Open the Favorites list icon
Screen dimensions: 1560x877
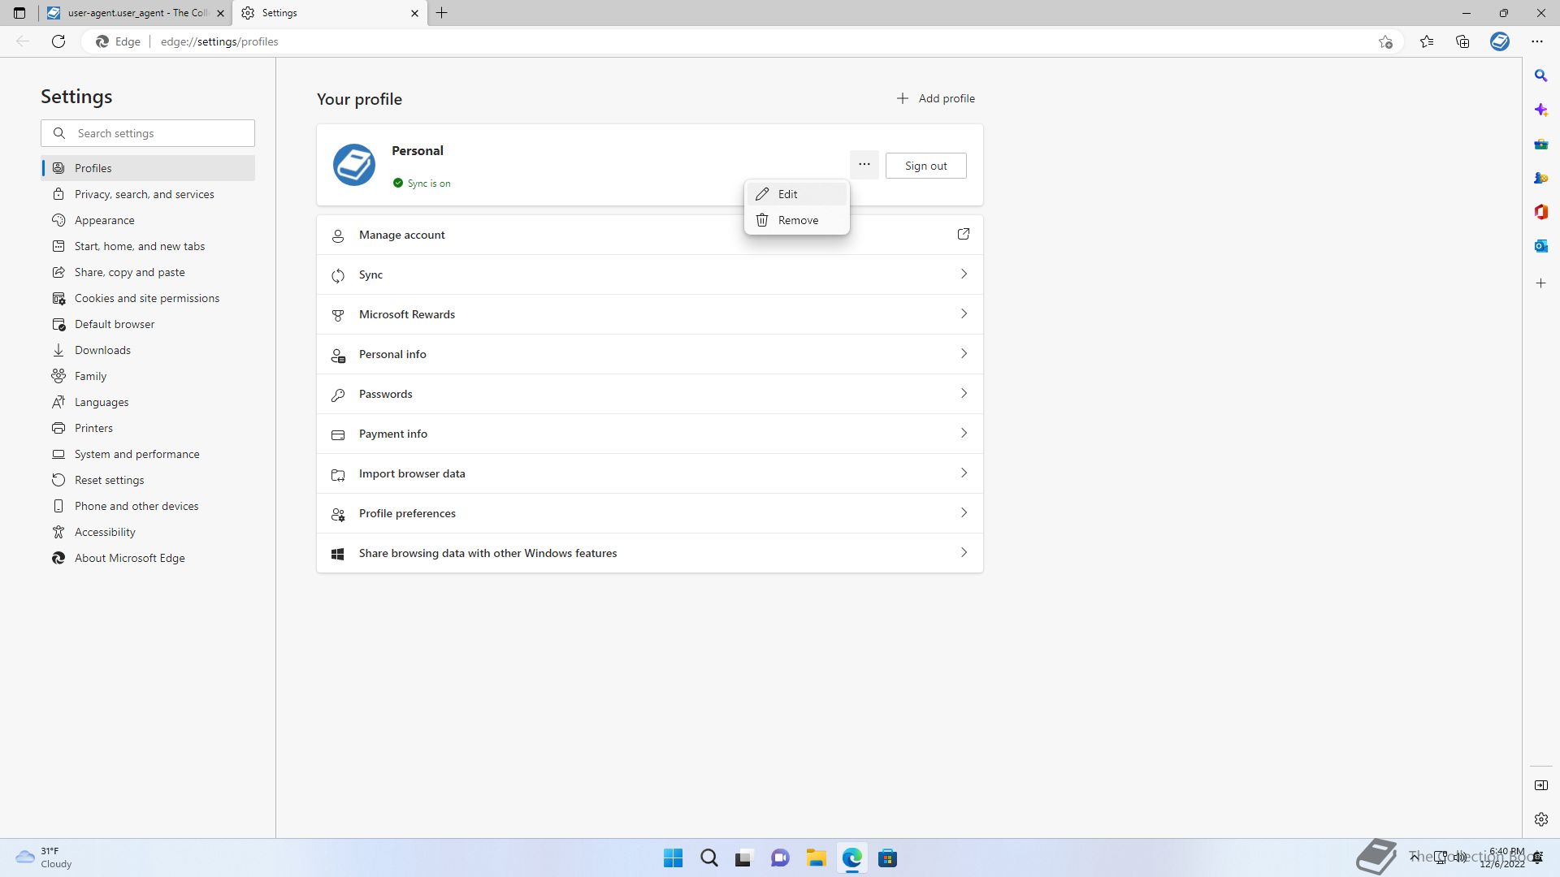(x=1427, y=41)
